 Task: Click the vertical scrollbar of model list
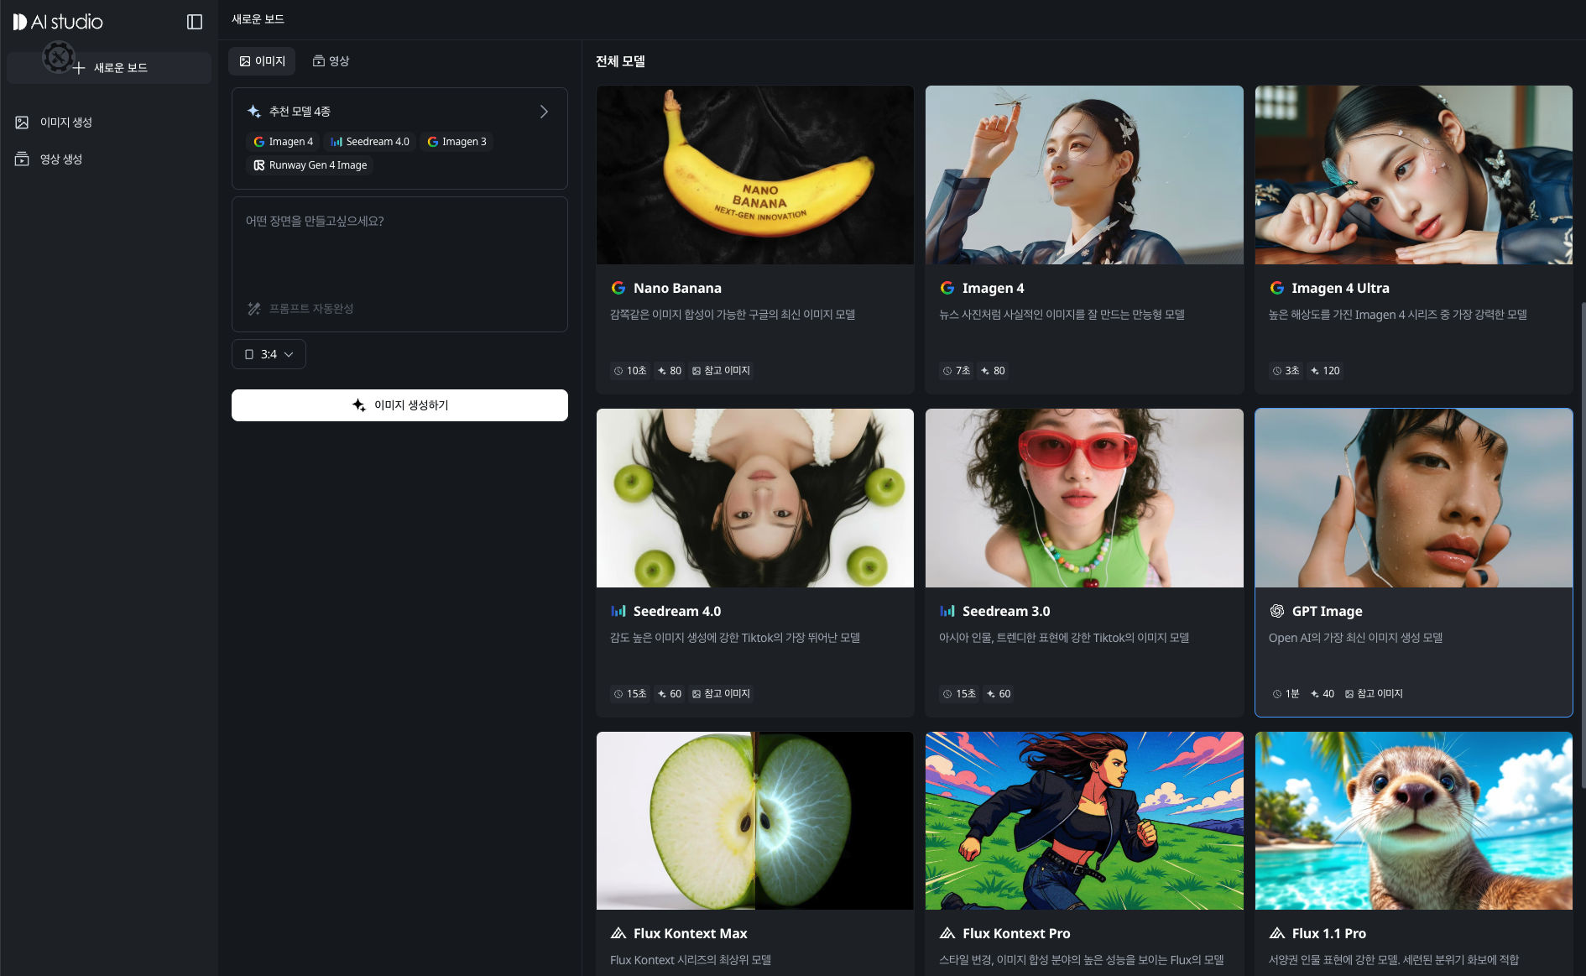coord(1583,545)
